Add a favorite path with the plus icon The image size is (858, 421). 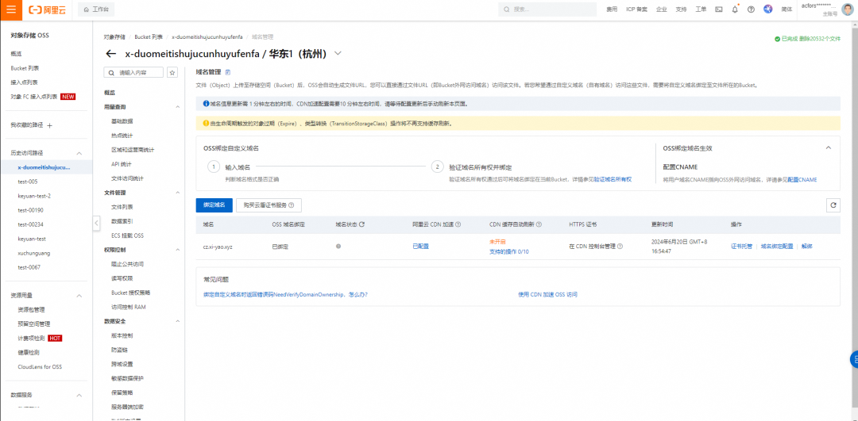50,125
